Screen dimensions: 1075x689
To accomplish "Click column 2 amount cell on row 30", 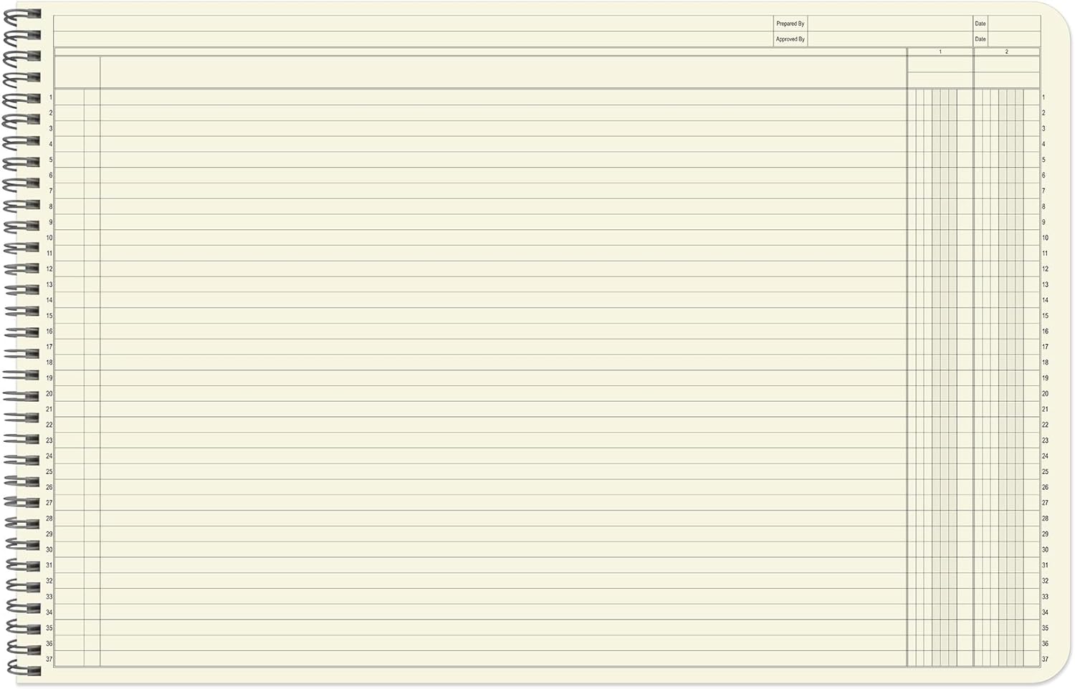I will click(1006, 550).
